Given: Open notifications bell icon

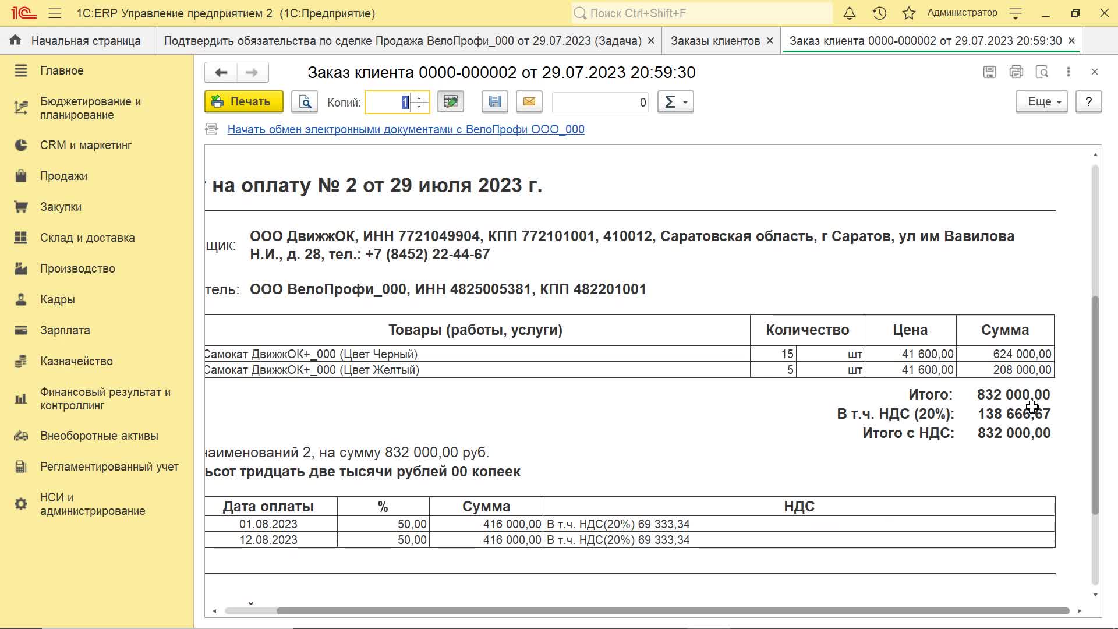Looking at the screenshot, I should click(850, 13).
